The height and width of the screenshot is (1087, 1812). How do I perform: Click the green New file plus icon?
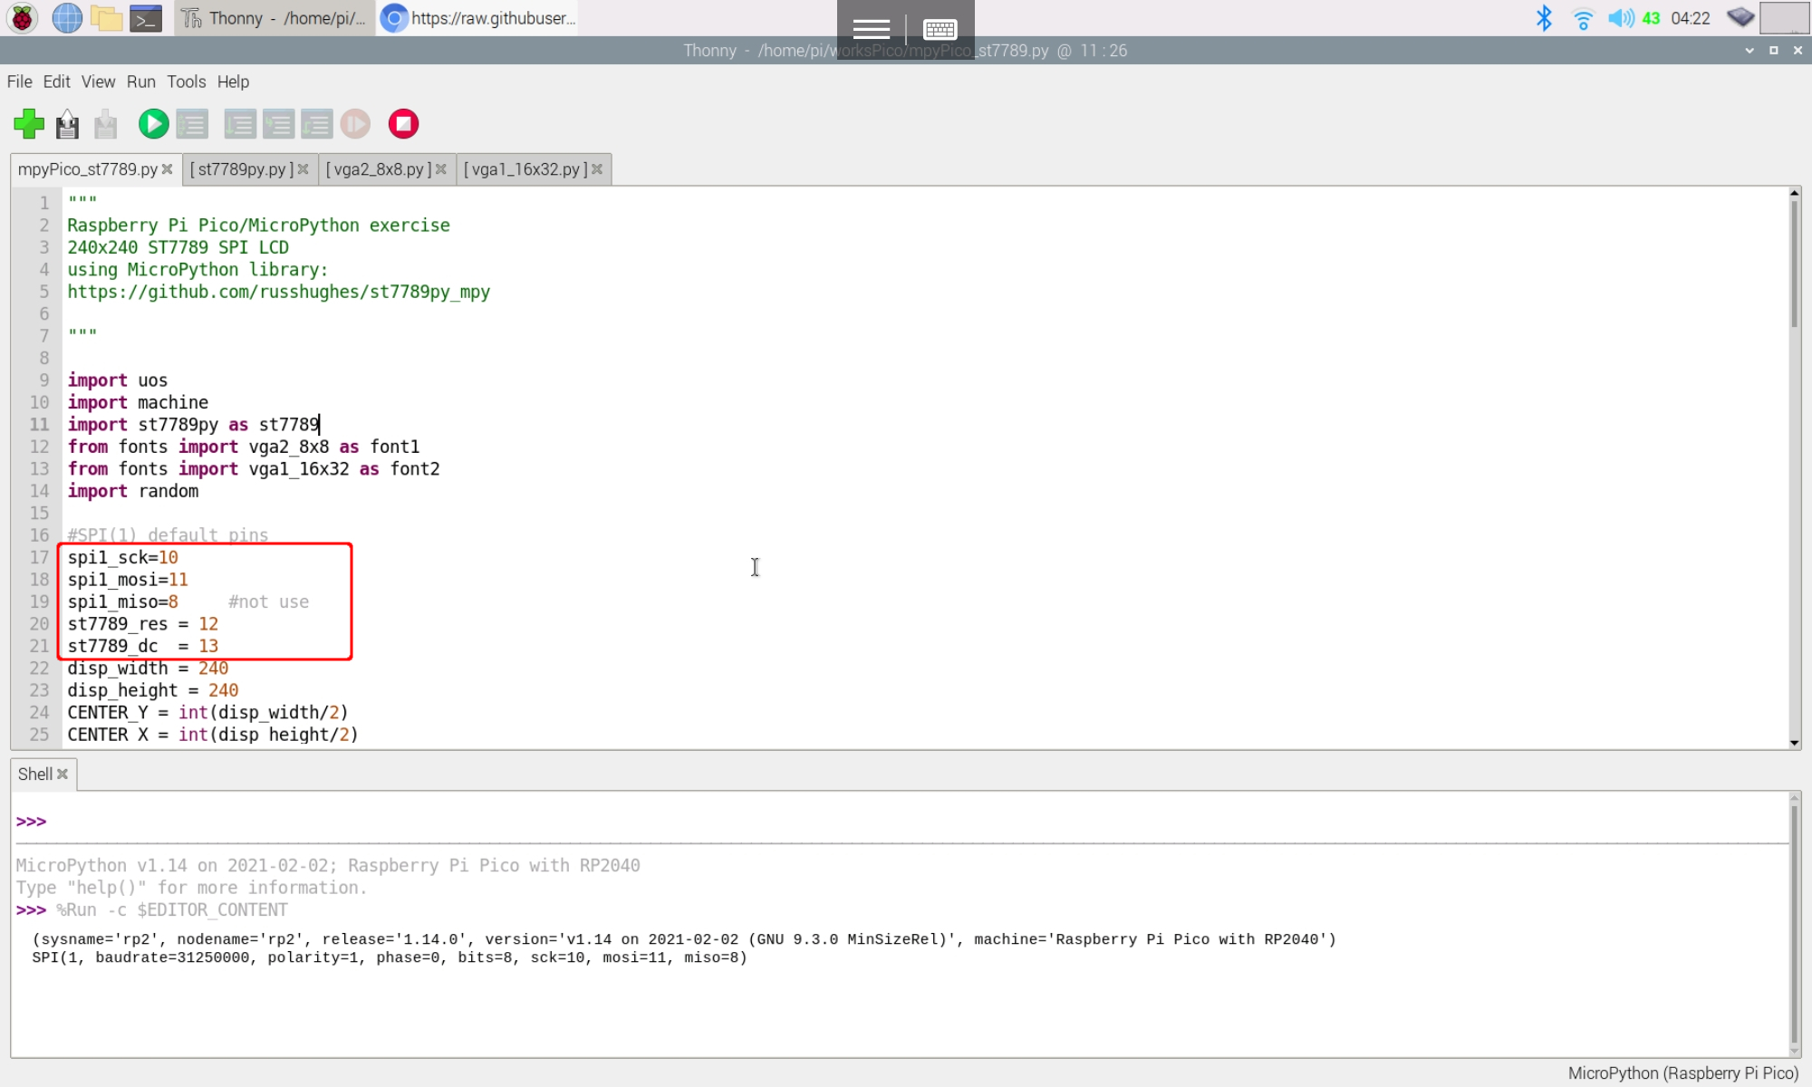(29, 124)
